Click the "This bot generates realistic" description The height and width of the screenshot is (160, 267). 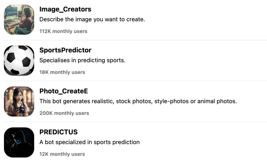click(x=138, y=101)
